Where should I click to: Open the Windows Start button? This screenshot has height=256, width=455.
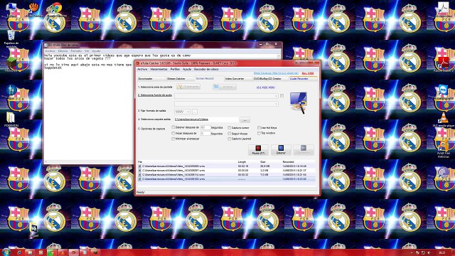[x=6, y=252]
